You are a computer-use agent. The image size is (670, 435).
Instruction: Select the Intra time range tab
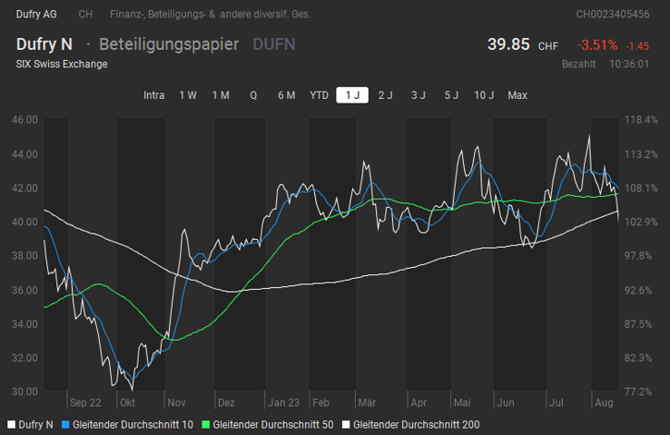pos(154,95)
